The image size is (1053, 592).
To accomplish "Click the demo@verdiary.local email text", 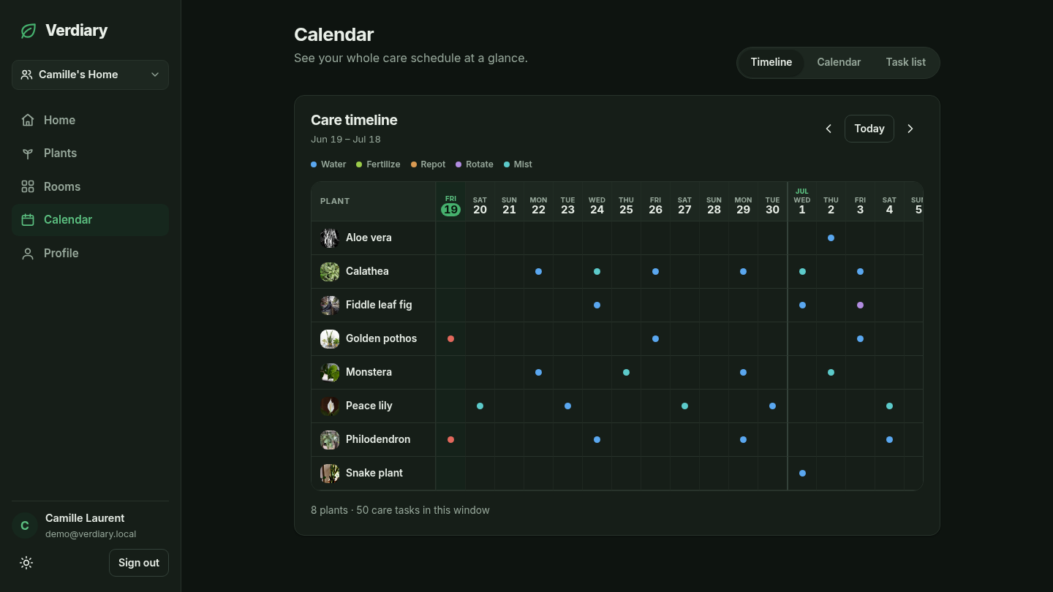I will coord(91,534).
